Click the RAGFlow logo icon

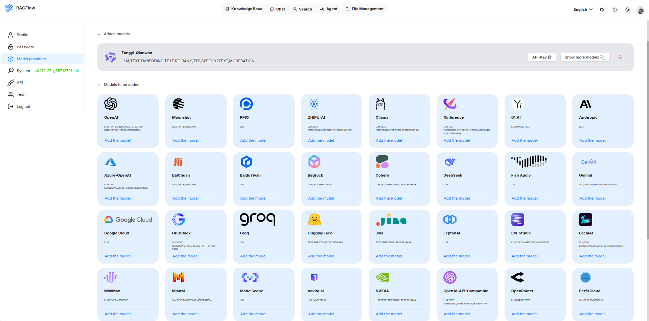pyautogui.click(x=9, y=8)
